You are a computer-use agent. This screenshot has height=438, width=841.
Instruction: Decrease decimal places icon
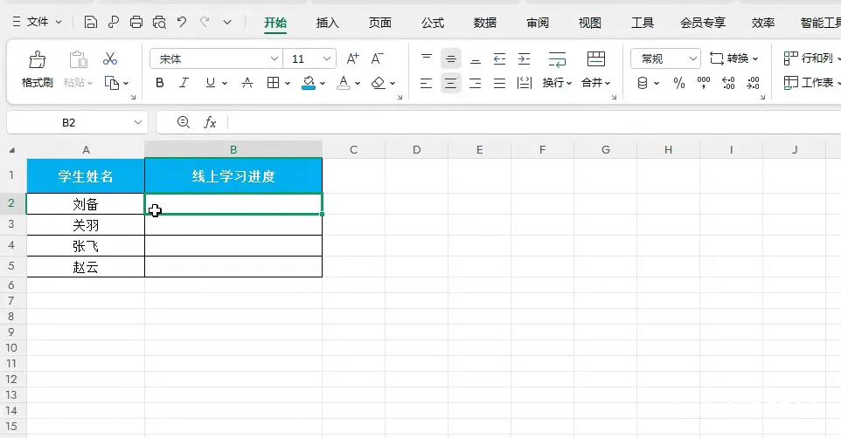coord(753,83)
